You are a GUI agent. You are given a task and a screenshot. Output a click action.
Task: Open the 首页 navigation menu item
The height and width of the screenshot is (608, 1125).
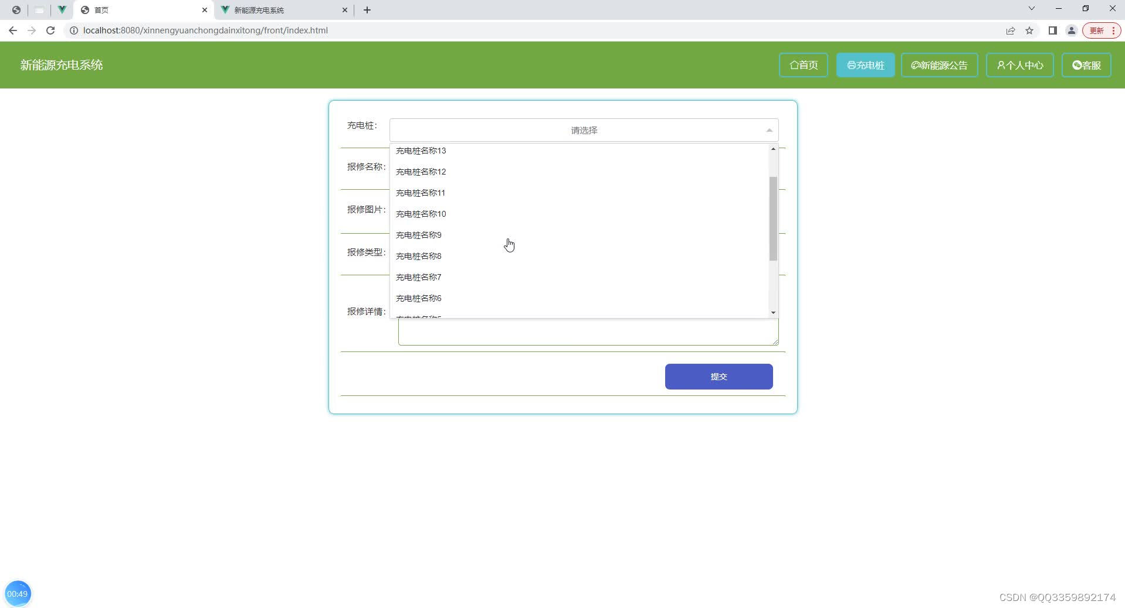point(804,65)
